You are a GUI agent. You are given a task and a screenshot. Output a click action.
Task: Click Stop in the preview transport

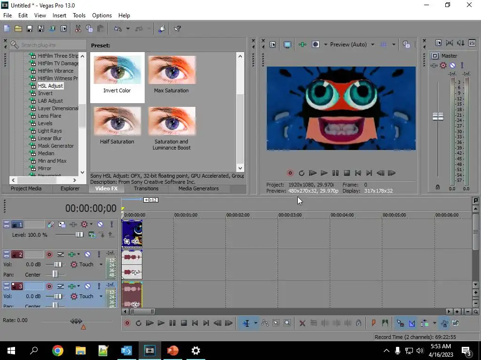(347, 173)
